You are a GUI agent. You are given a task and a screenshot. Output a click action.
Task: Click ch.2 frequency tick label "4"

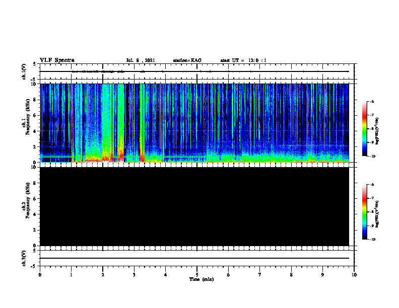tap(35, 214)
